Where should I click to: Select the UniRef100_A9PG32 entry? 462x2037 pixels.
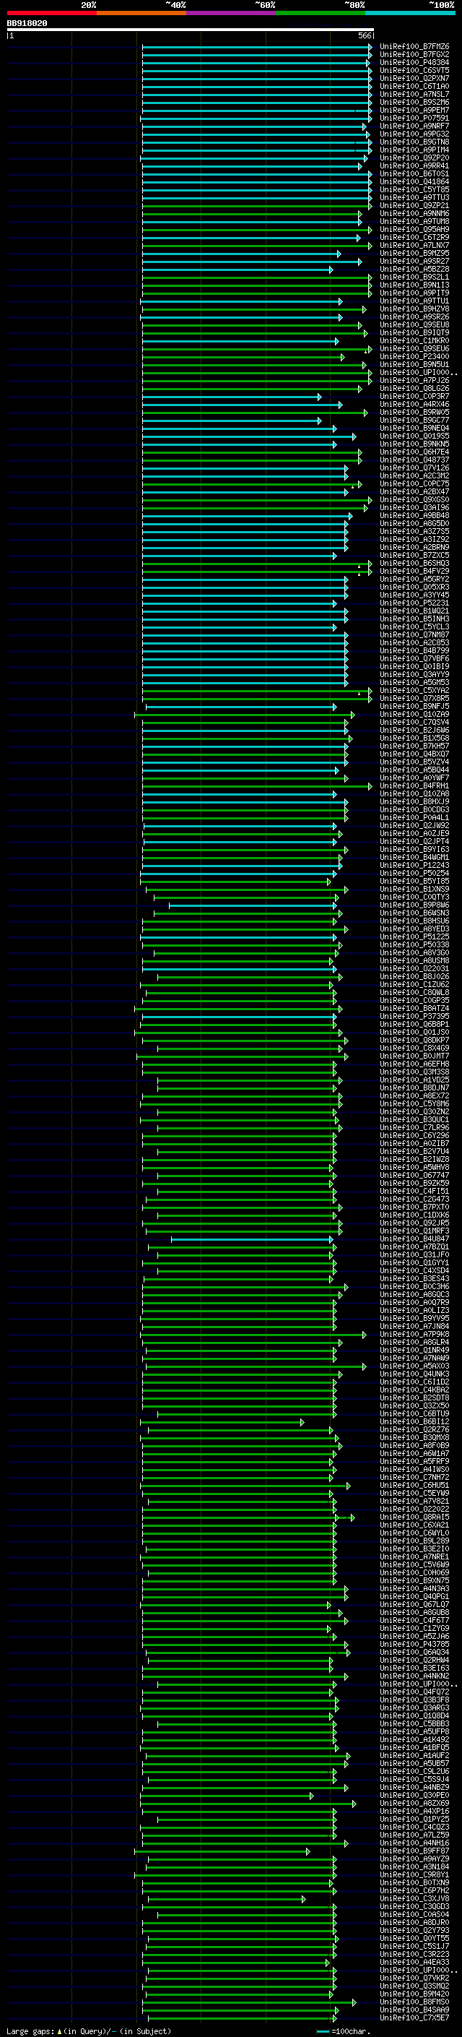[414, 134]
